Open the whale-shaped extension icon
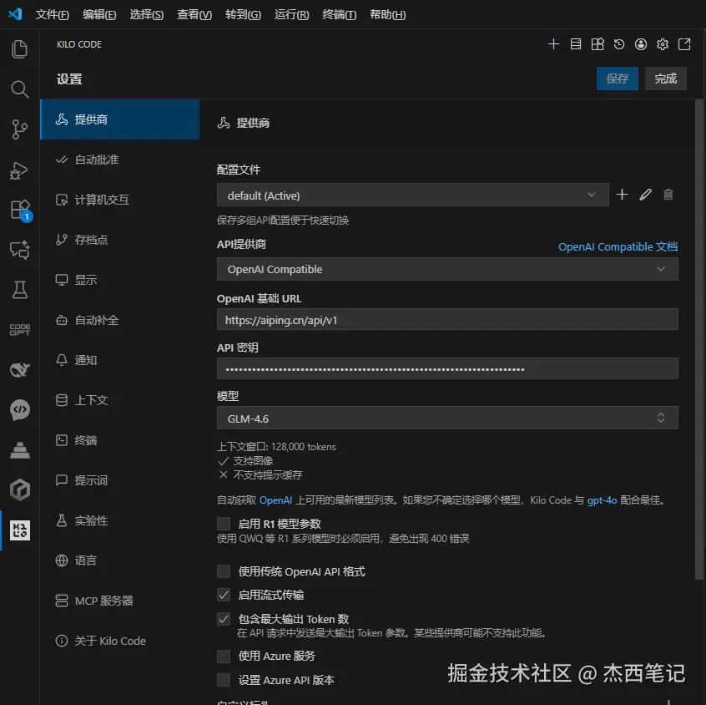Viewport: 706px width, 705px height. point(19,370)
